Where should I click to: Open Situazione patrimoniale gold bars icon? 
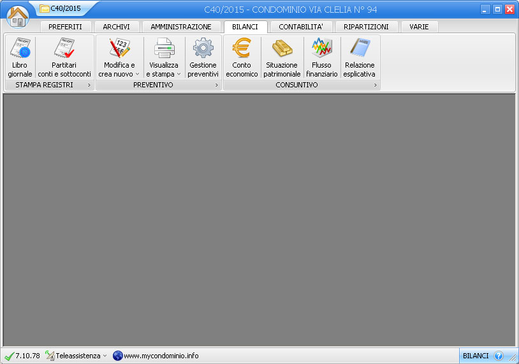(282, 57)
